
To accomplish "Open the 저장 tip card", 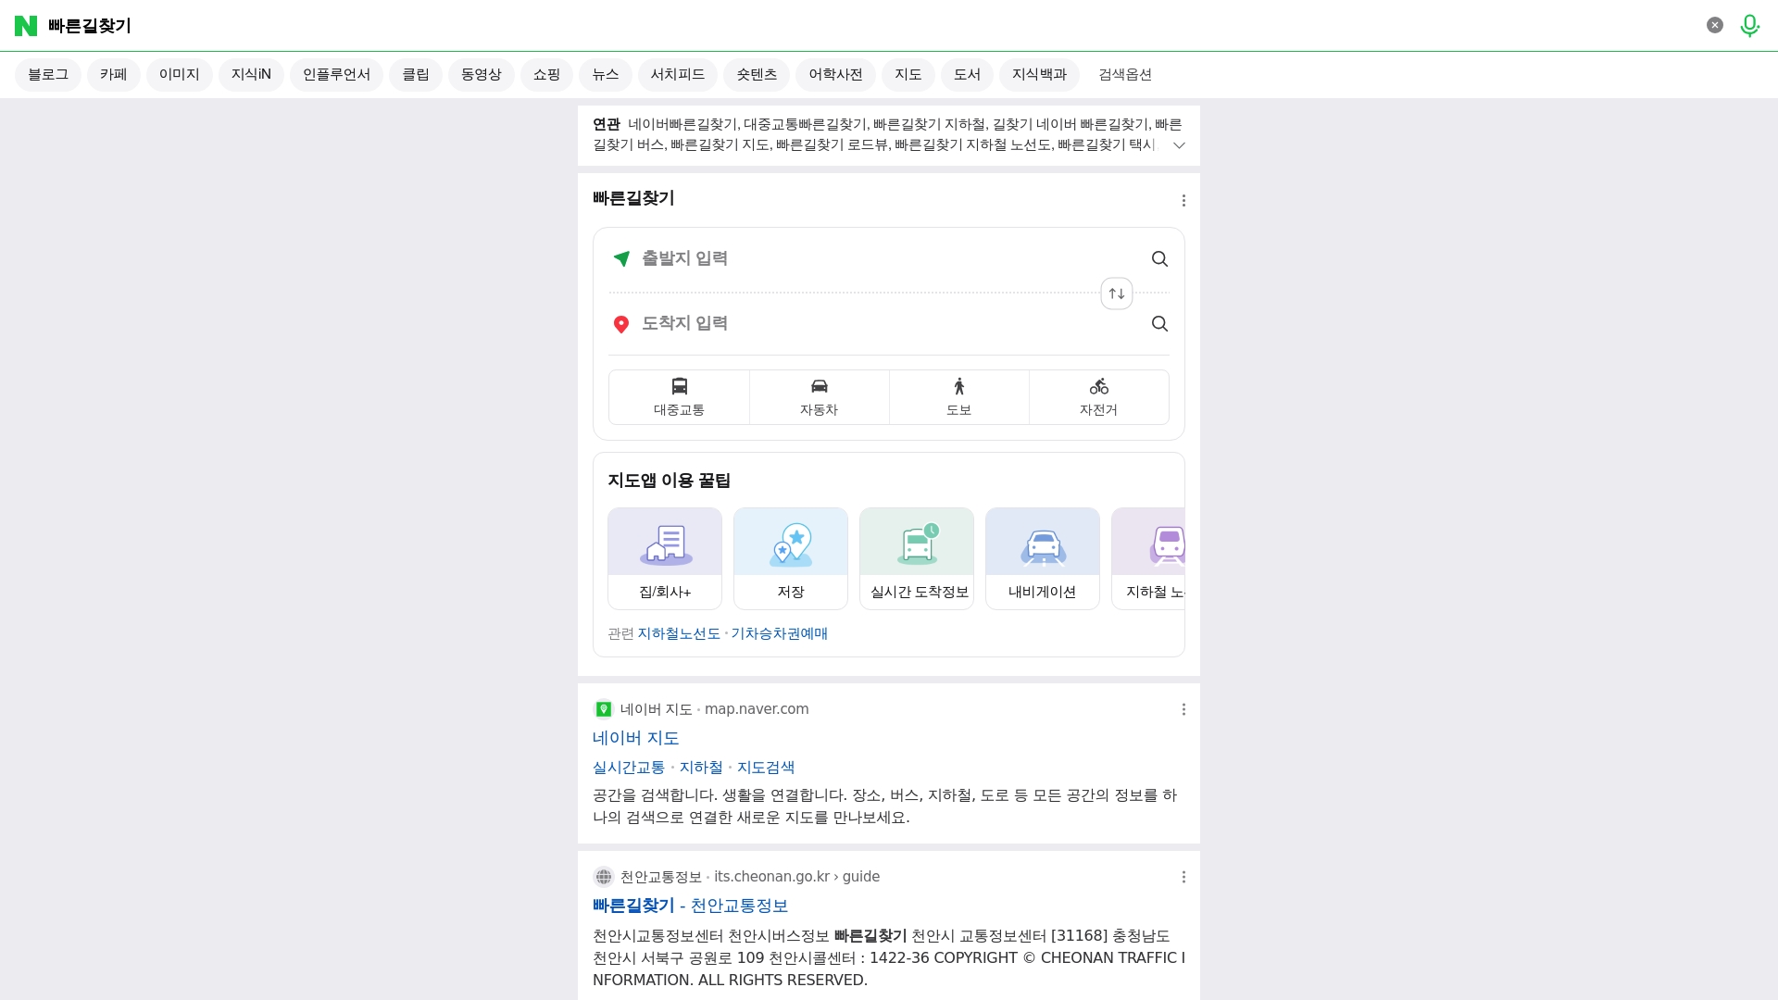I will click(x=791, y=558).
